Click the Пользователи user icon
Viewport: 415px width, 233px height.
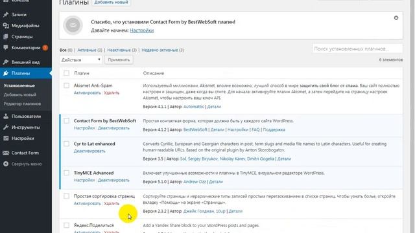[6, 116]
